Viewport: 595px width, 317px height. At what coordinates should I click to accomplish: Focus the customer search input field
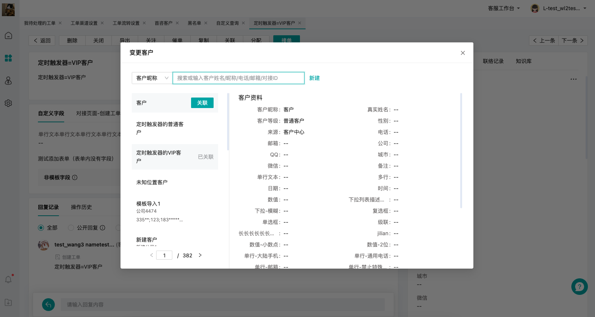tap(238, 78)
